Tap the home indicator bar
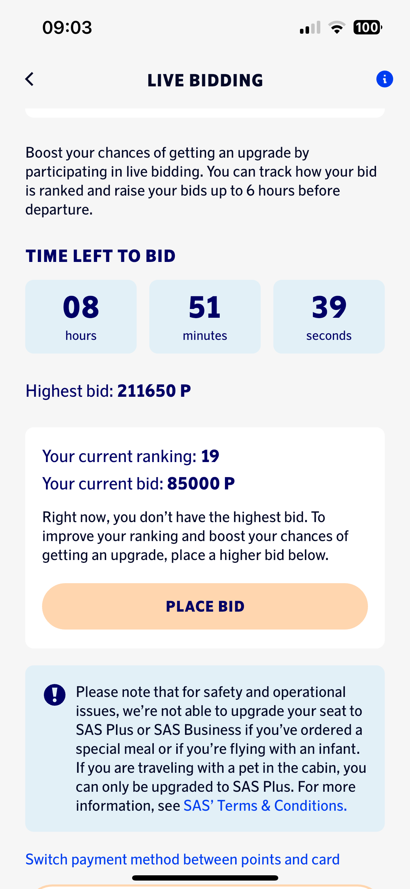The image size is (410, 889). point(205,878)
